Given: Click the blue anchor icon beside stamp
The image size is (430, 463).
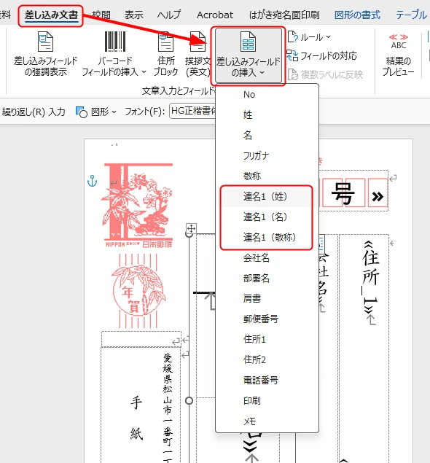Looking at the screenshot, I should (92, 181).
